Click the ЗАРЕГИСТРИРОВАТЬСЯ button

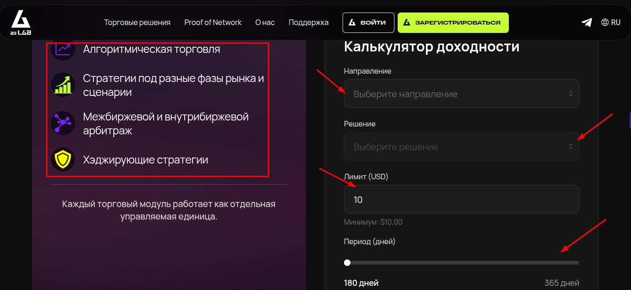point(453,23)
